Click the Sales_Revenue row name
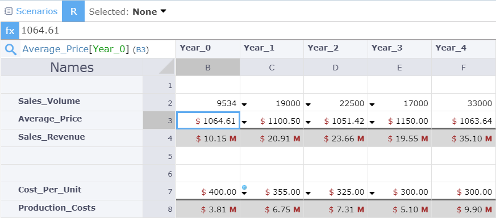496x218 pixels. point(52,137)
